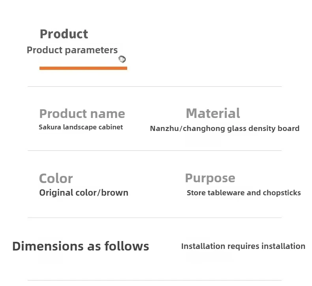Select "Sakura landscape cabinet" text
Viewport: 312px width, 286px height.
point(81,127)
